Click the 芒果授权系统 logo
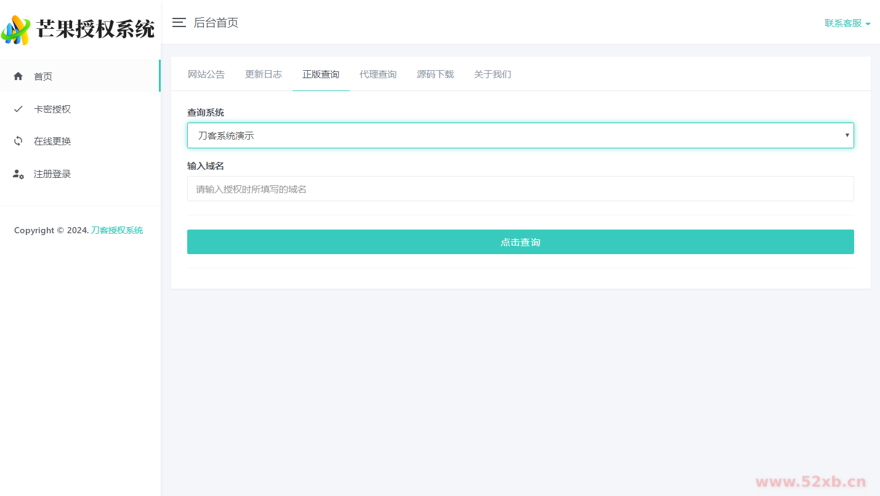The image size is (880, 496). (79, 29)
